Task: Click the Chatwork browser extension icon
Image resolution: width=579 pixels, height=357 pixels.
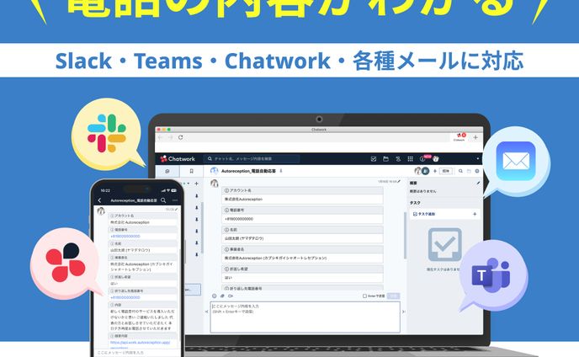Action: (x=460, y=136)
